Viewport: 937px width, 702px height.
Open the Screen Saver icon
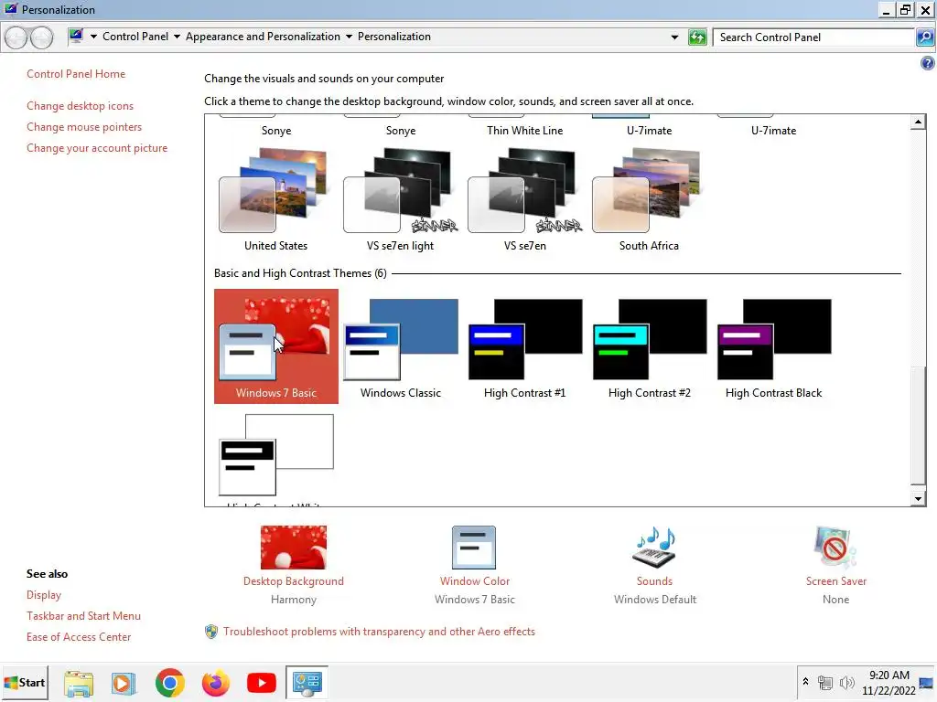click(x=835, y=547)
